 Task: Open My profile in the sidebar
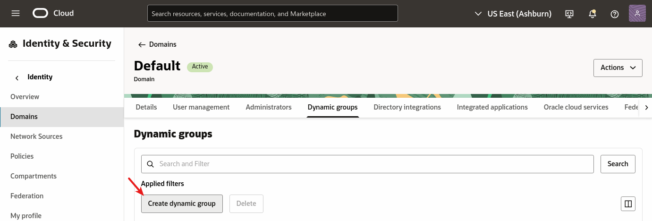point(62,215)
